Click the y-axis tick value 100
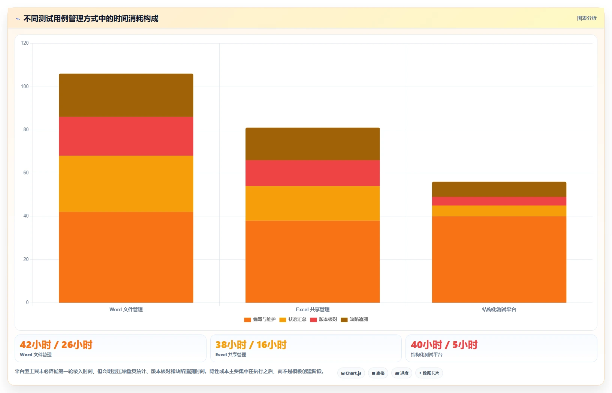This screenshot has width=612, height=393. click(x=25, y=87)
